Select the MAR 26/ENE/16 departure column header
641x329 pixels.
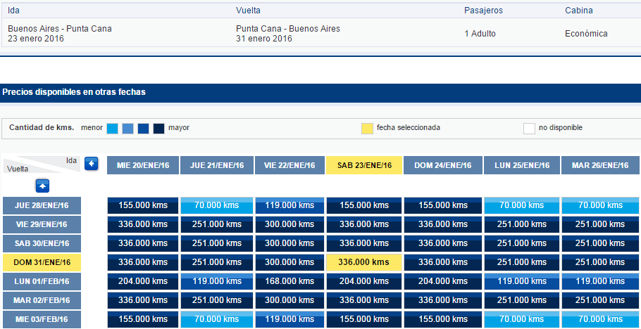coord(600,165)
